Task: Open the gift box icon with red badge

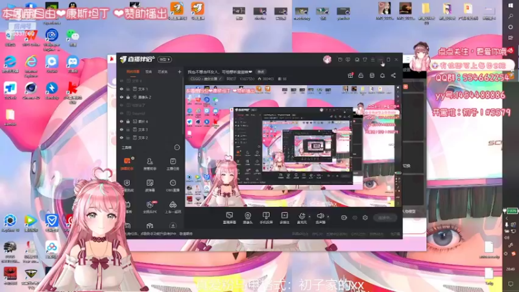Action: click(x=350, y=75)
